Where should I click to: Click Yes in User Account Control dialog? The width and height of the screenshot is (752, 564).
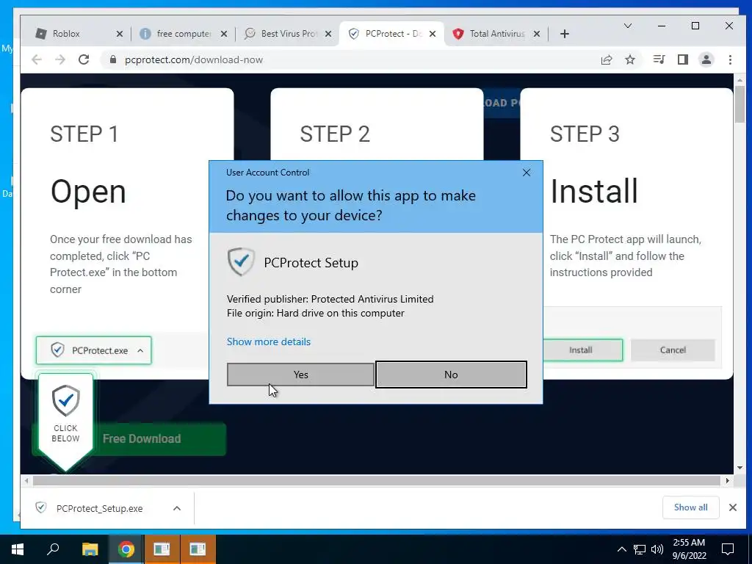click(x=300, y=375)
